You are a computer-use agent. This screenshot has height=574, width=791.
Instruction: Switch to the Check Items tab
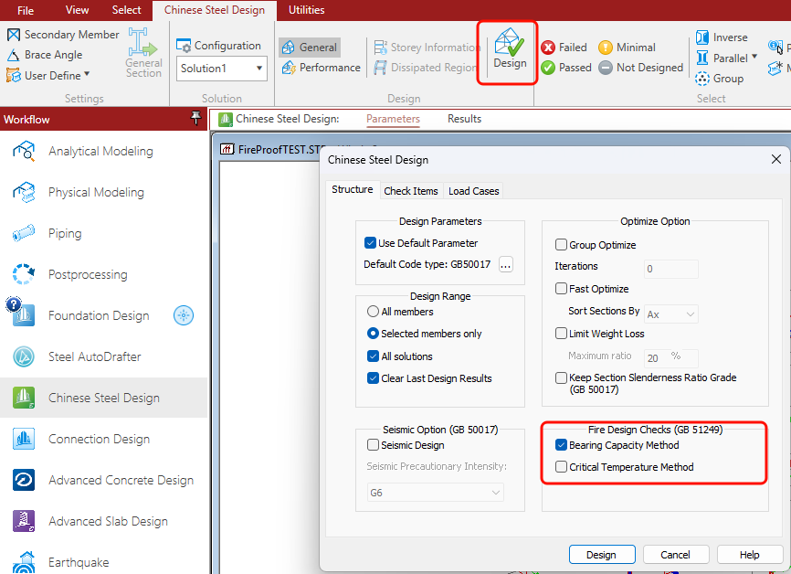[410, 191]
